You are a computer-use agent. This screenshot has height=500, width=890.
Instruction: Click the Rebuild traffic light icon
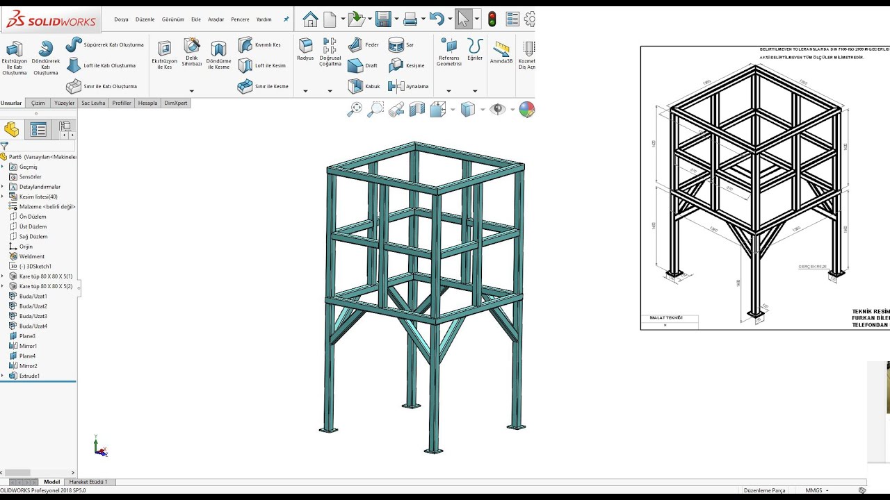(x=492, y=19)
